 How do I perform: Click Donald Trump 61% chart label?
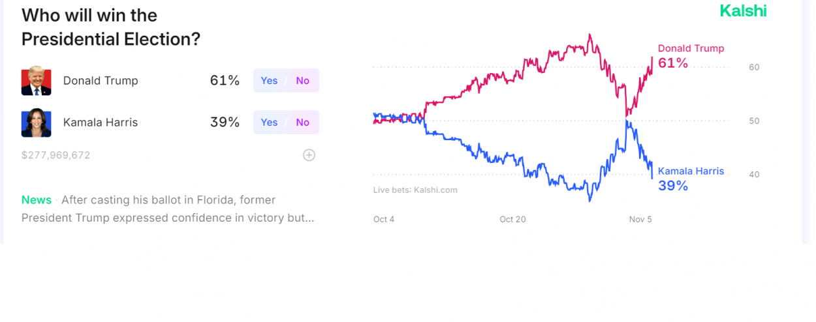point(690,56)
